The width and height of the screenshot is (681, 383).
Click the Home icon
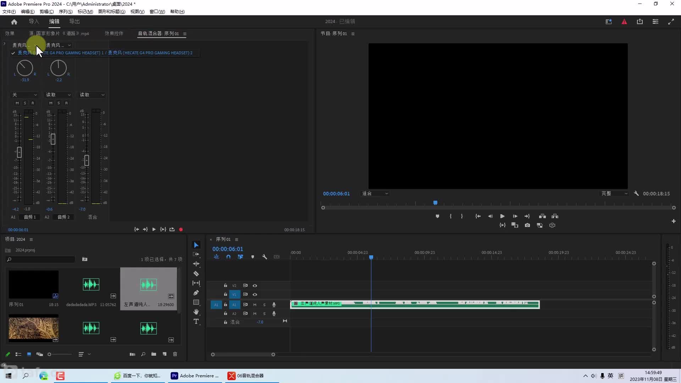[x=14, y=22]
